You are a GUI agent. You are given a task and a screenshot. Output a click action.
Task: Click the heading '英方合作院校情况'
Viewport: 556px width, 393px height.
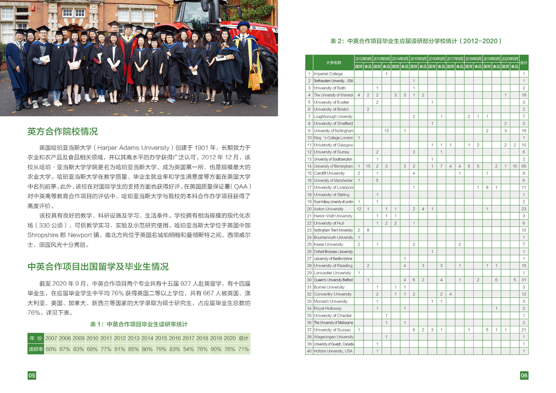63,131
